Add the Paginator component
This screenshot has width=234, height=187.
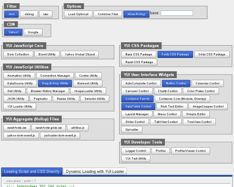tap(41, 99)
